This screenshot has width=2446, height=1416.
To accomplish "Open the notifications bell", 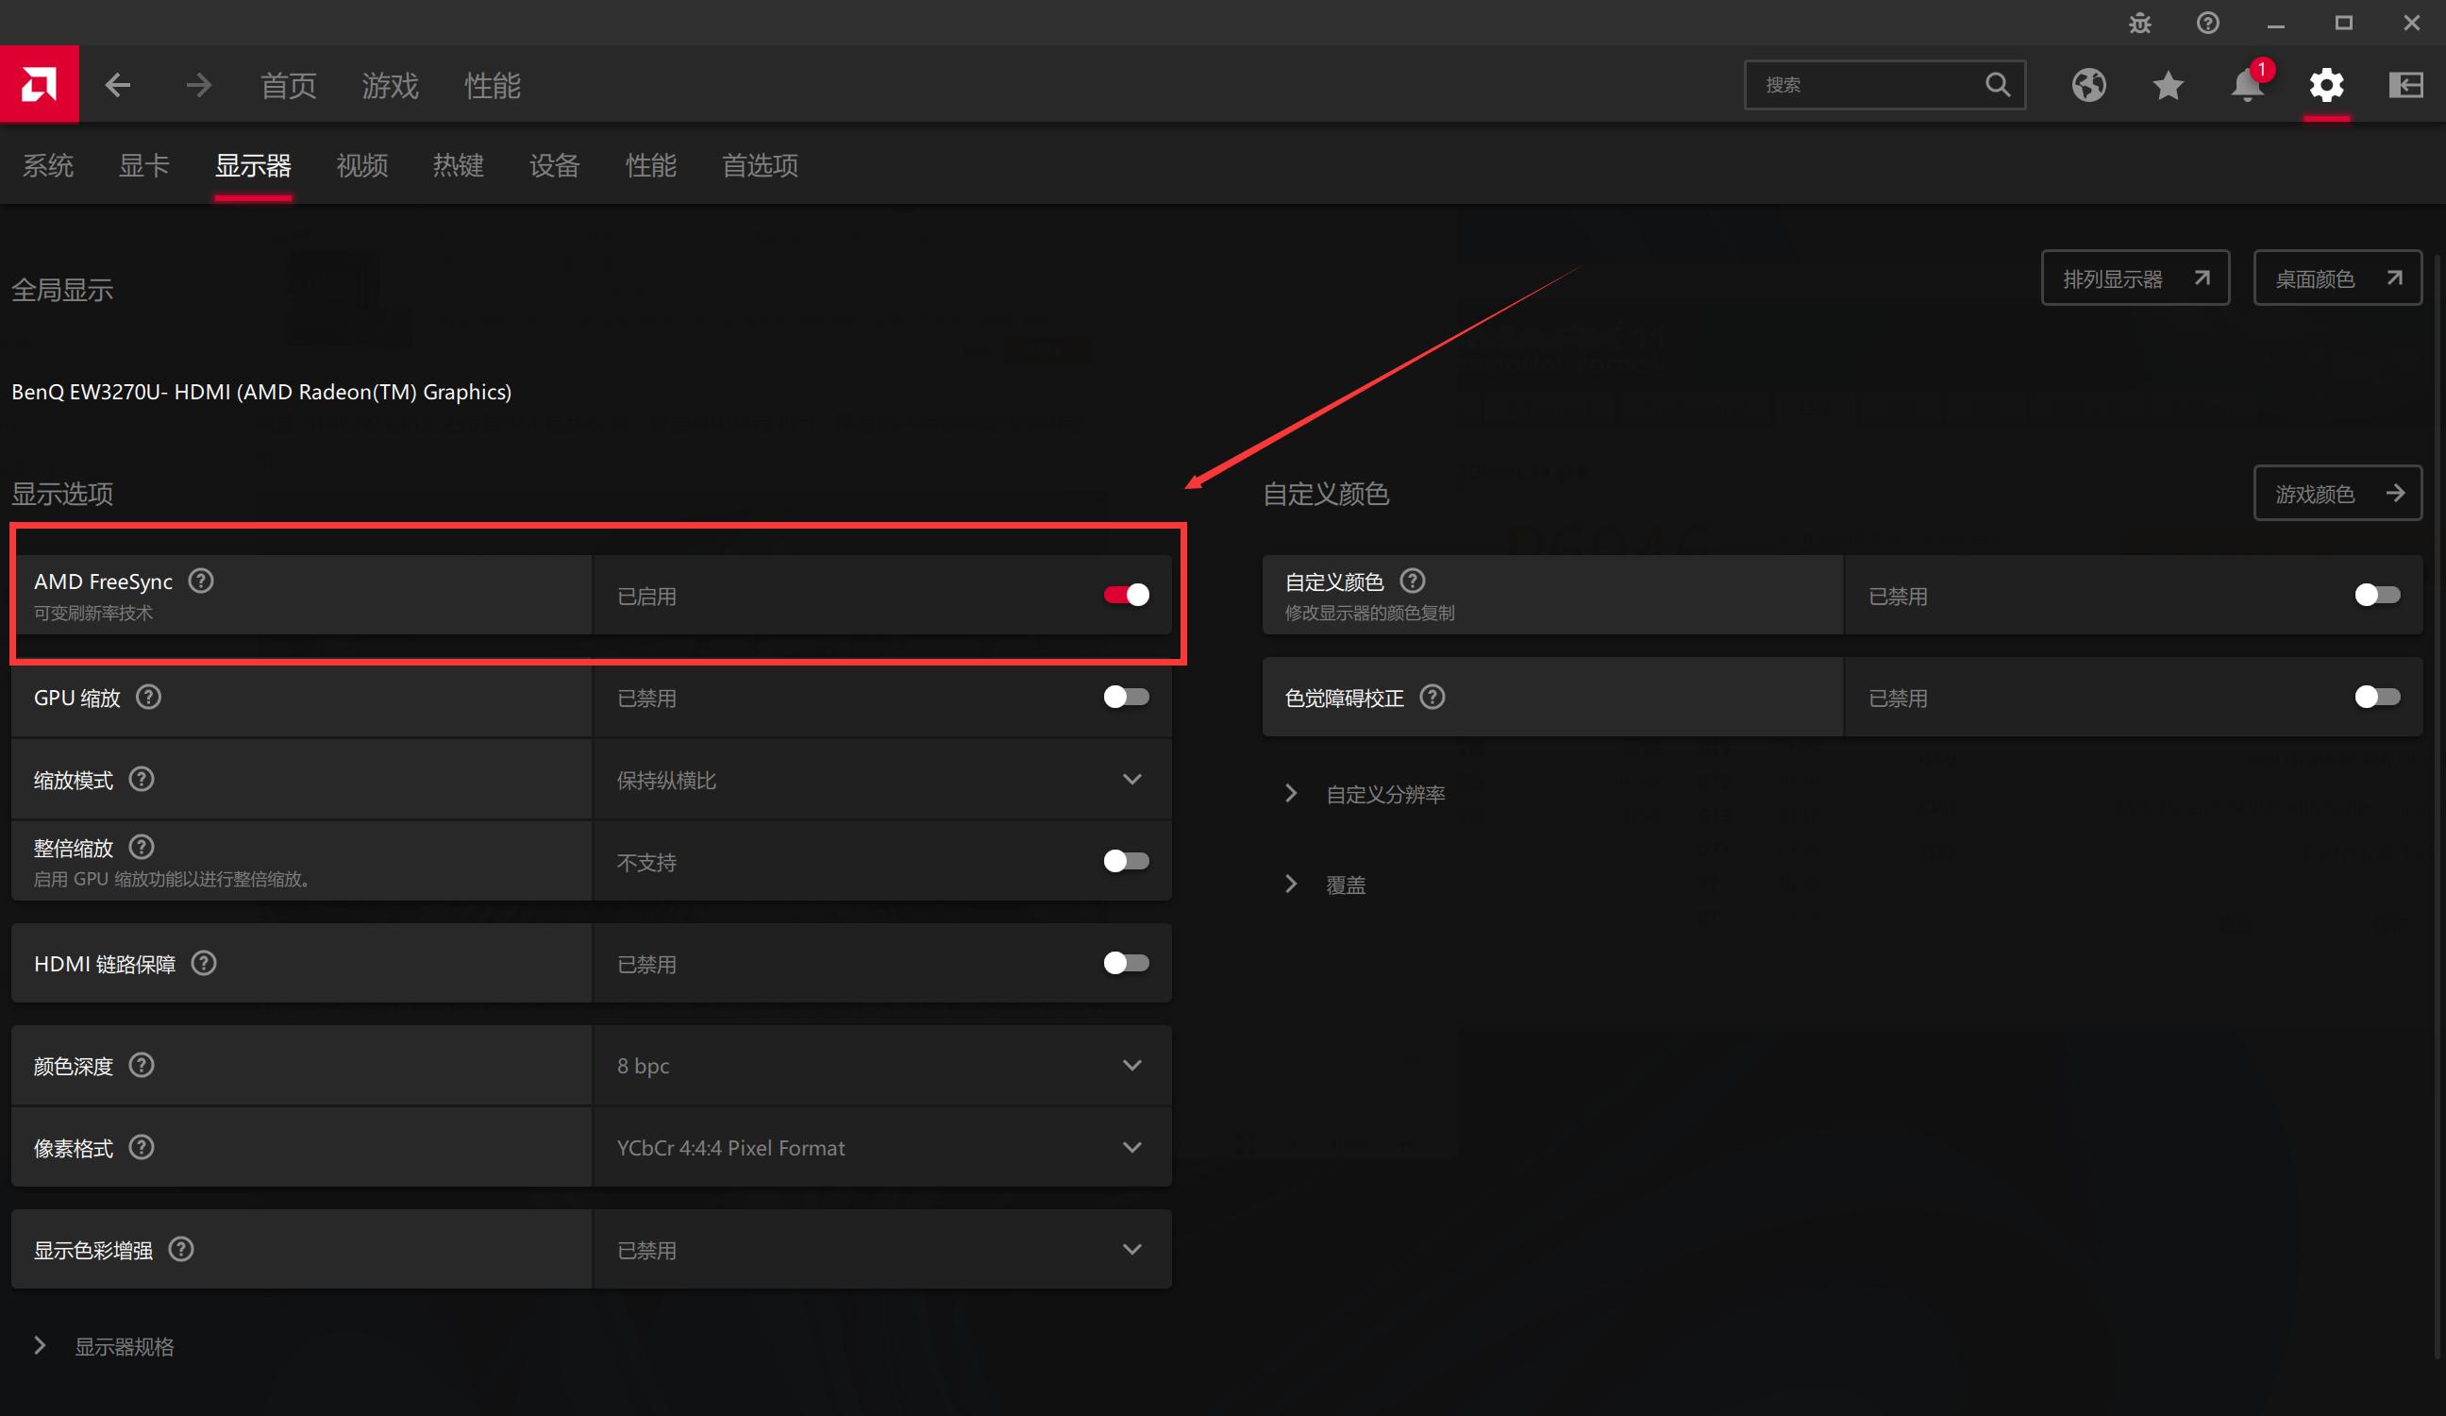I will tap(2246, 86).
